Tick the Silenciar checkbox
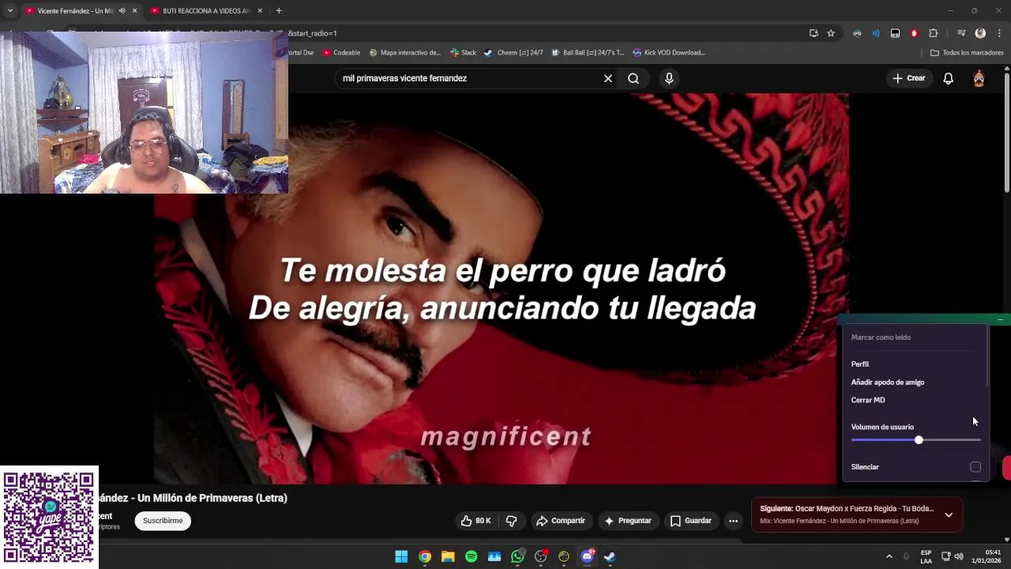The image size is (1011, 569). 975,467
